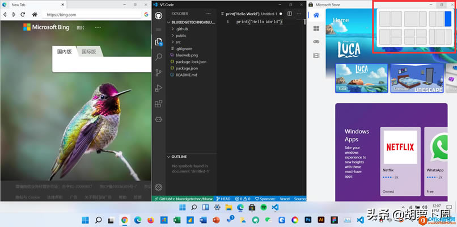The width and height of the screenshot is (457, 227).
Task: Snap to left half of two-equal-halves layout
Action: point(384,19)
